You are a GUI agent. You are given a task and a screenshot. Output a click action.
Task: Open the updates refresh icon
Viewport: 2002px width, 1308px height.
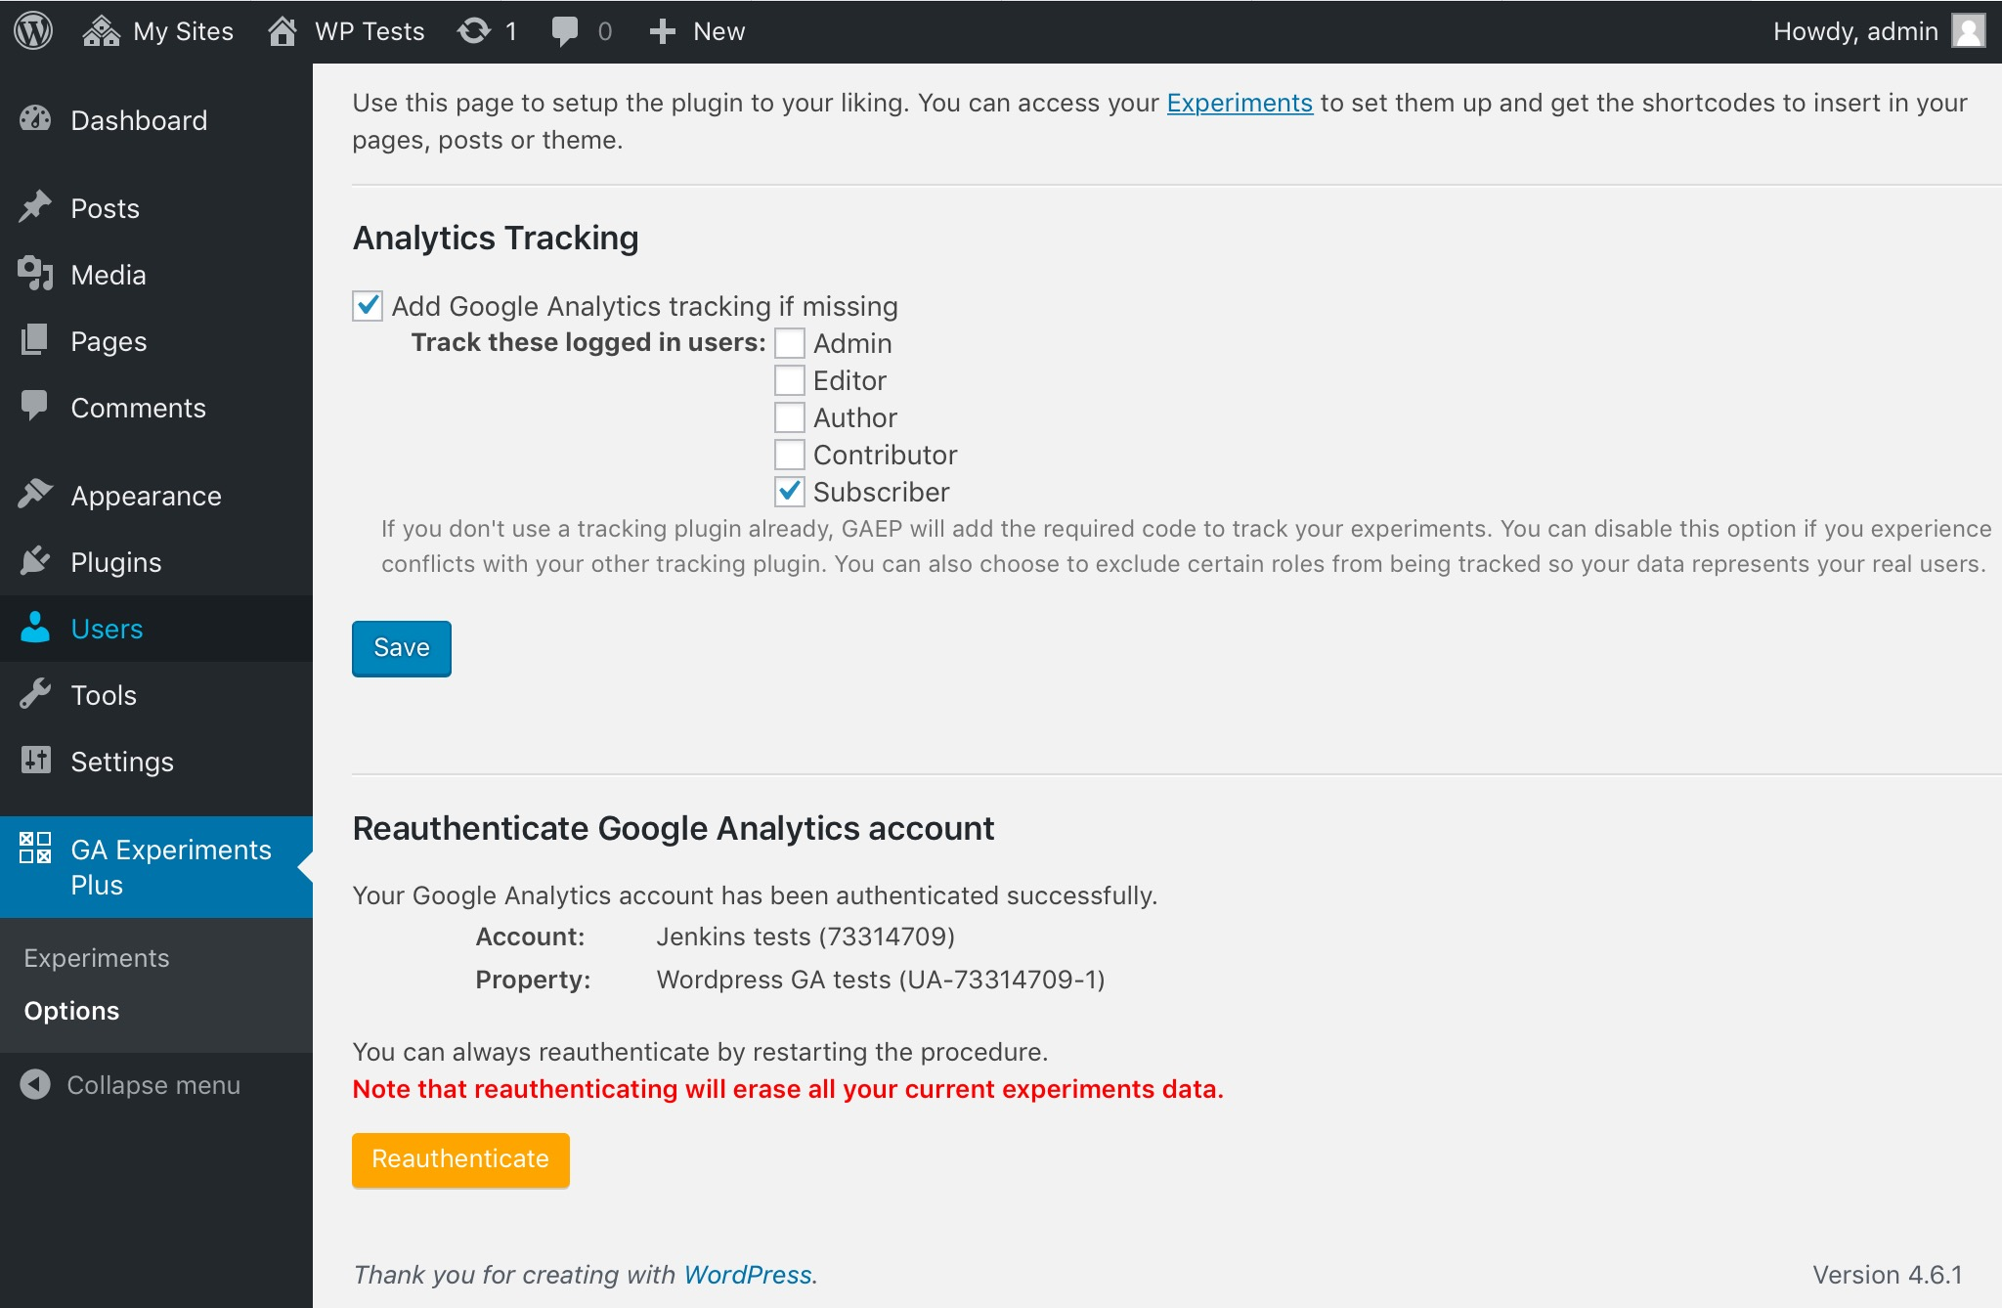click(x=474, y=31)
